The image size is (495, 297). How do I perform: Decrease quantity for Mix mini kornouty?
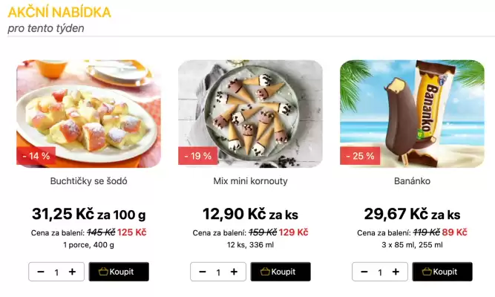[203, 272]
